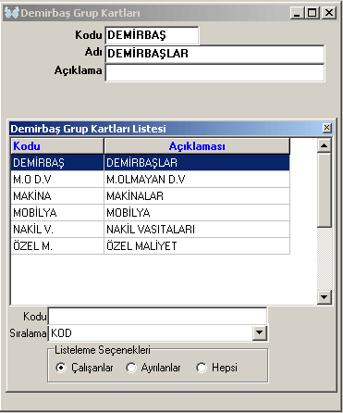Click the list scrollbar down arrow
The height and width of the screenshot is (413, 343).
[x=325, y=297]
